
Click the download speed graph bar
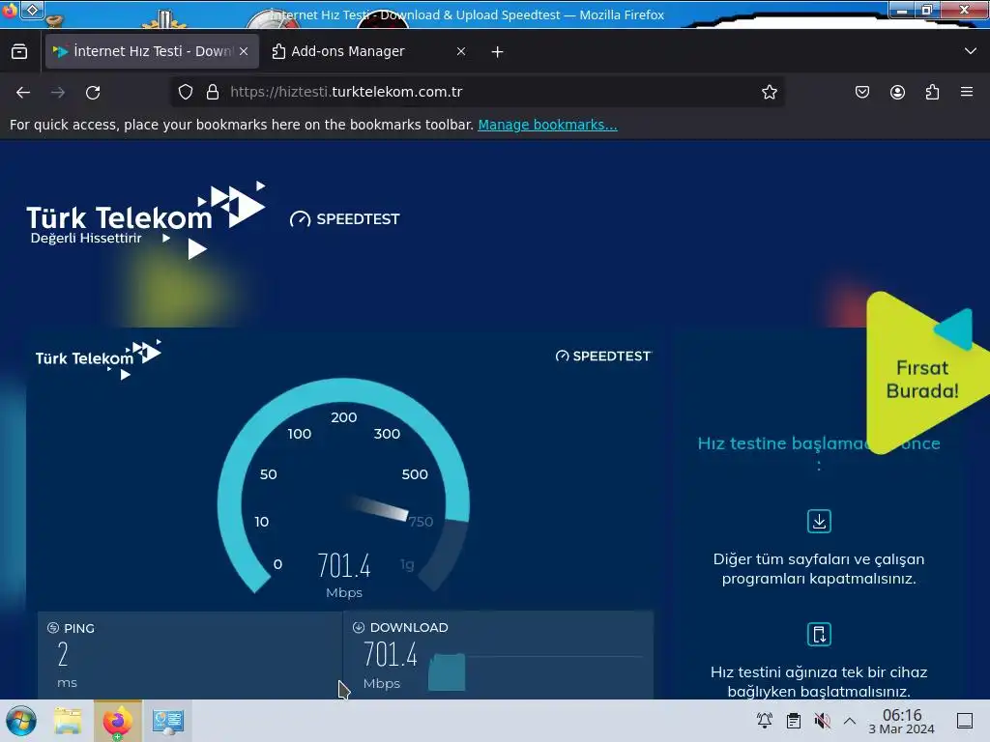(447, 672)
